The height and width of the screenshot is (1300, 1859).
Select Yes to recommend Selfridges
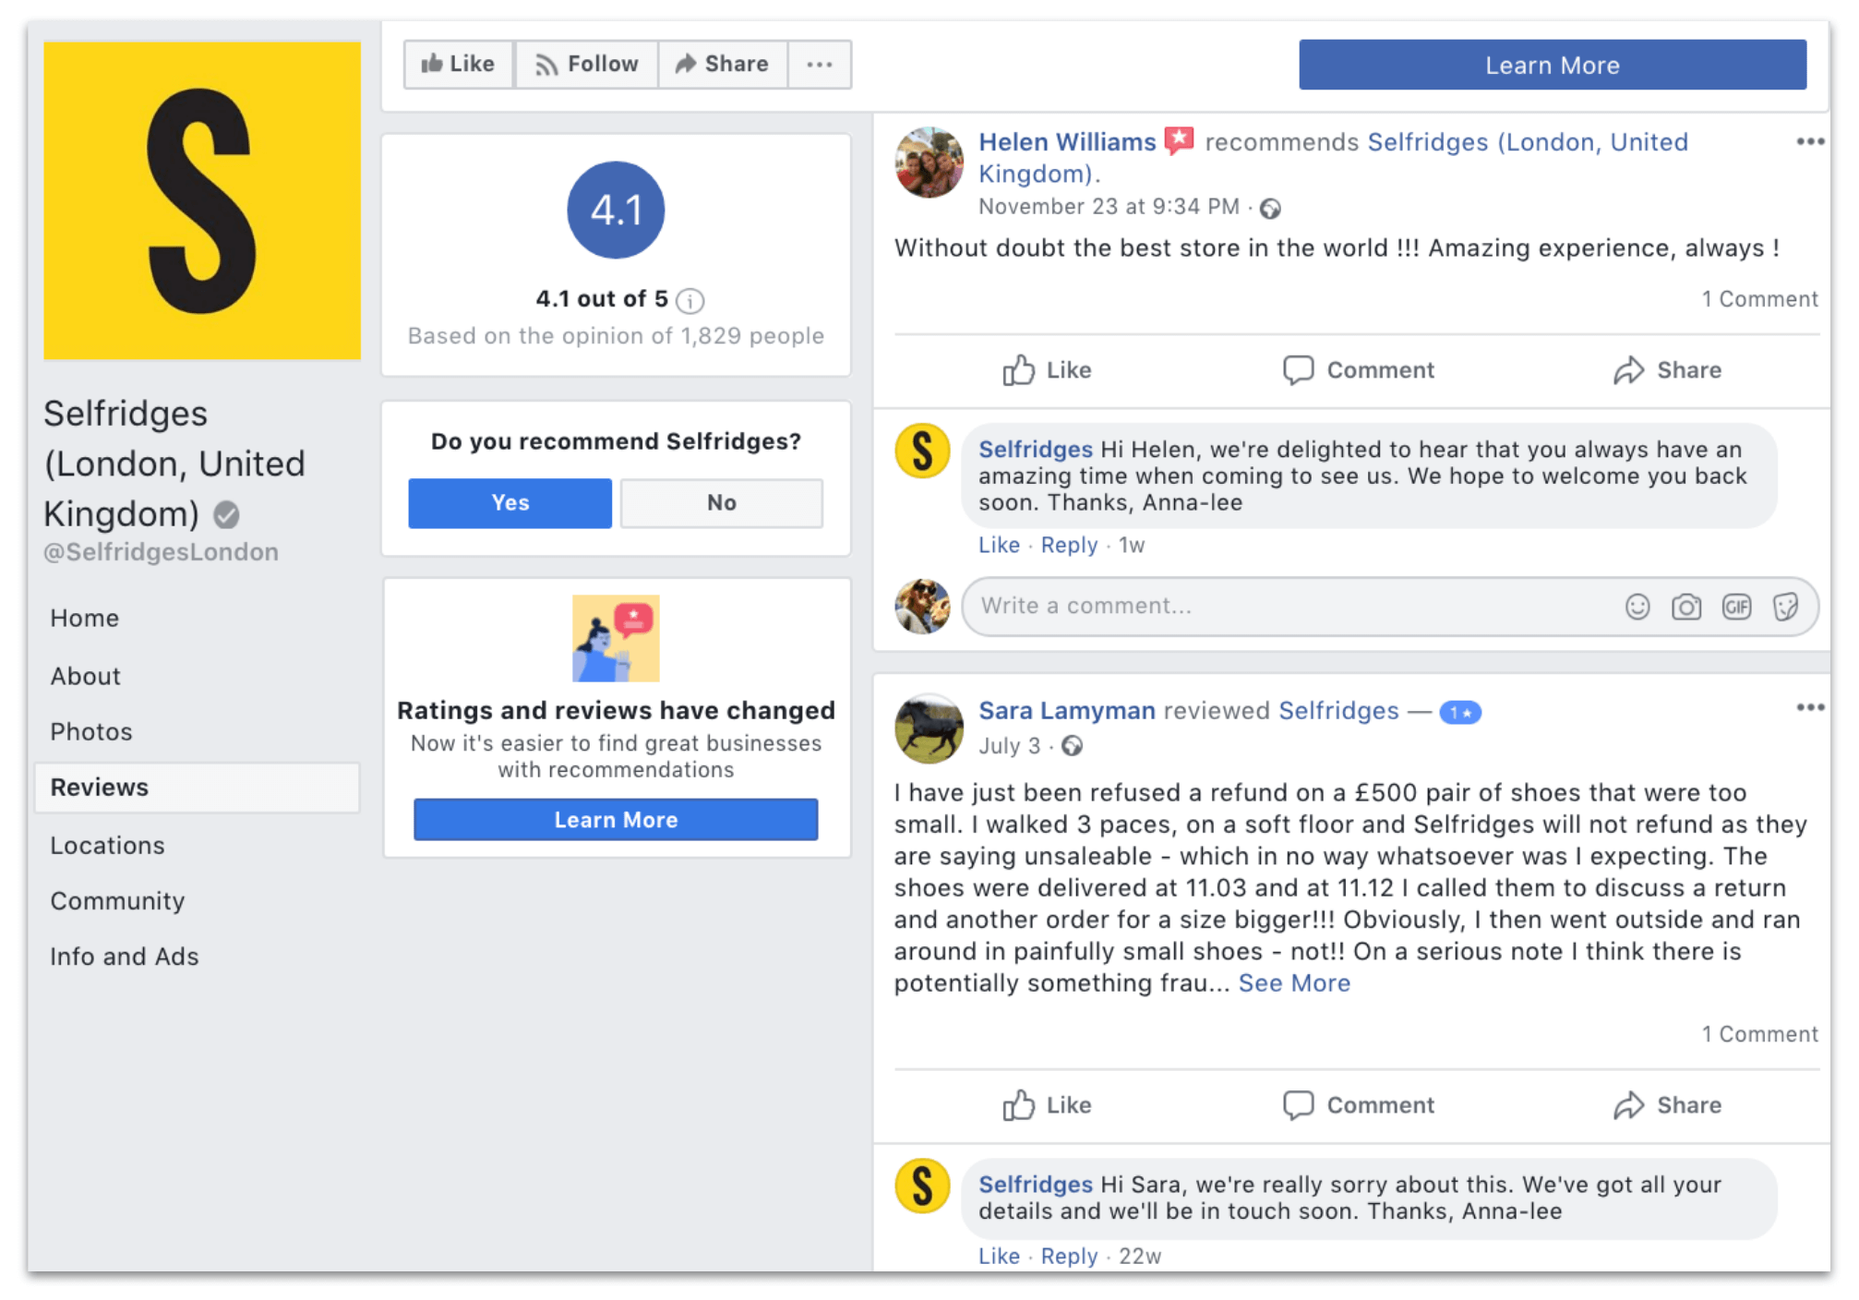[x=509, y=501]
